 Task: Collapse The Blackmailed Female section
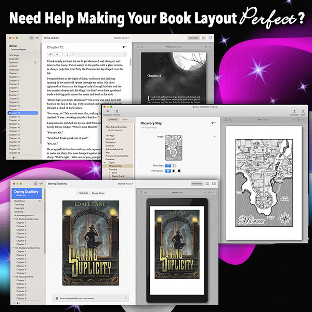coord(13,219)
